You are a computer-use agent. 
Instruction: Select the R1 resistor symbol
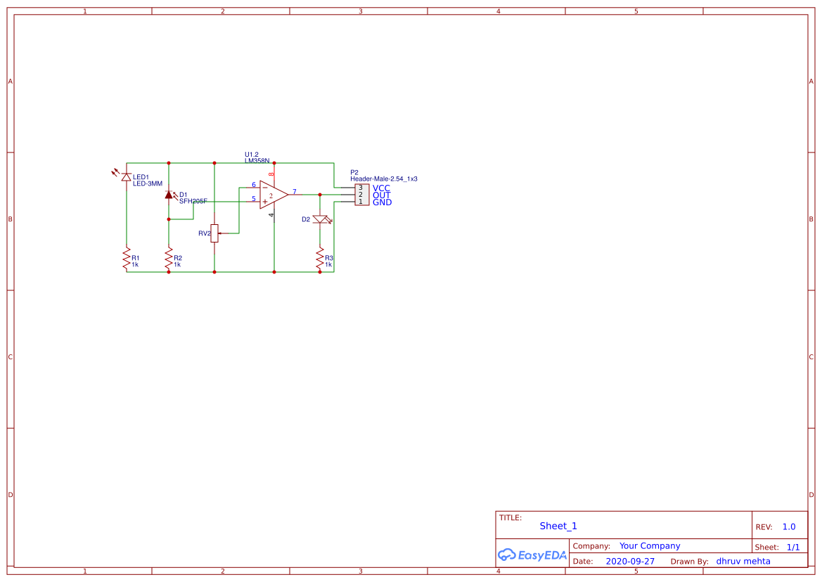[127, 259]
